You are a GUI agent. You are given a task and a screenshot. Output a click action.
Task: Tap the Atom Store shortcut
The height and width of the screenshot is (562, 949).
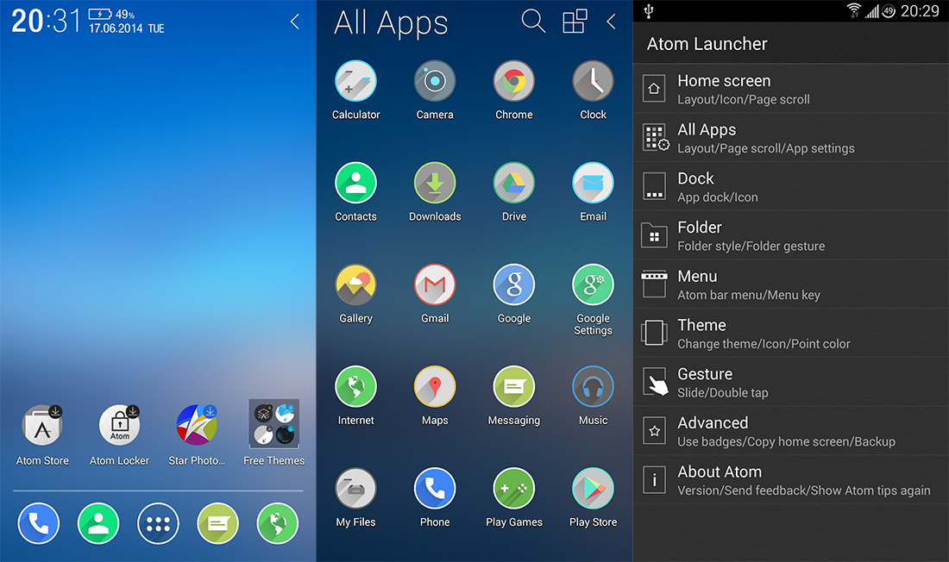coord(42,426)
